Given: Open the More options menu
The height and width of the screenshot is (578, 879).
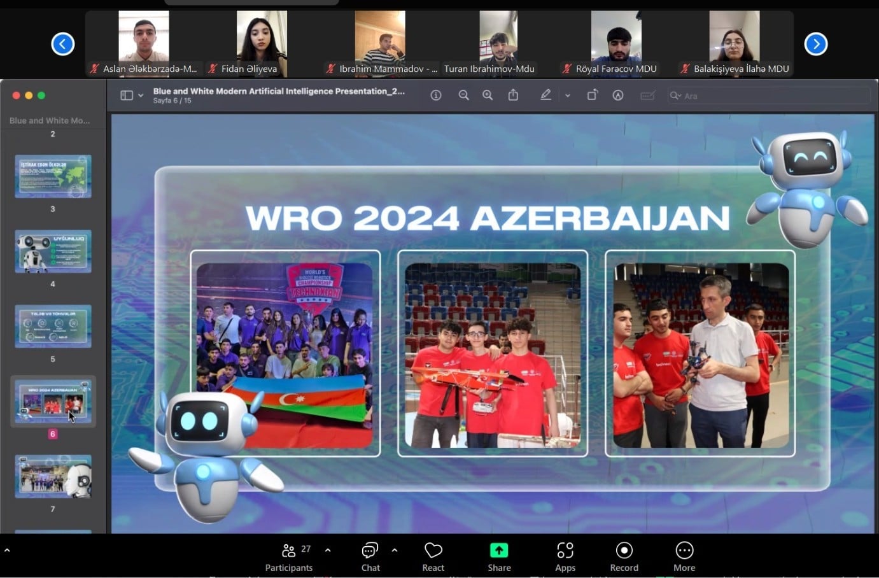Looking at the screenshot, I should tap(684, 557).
